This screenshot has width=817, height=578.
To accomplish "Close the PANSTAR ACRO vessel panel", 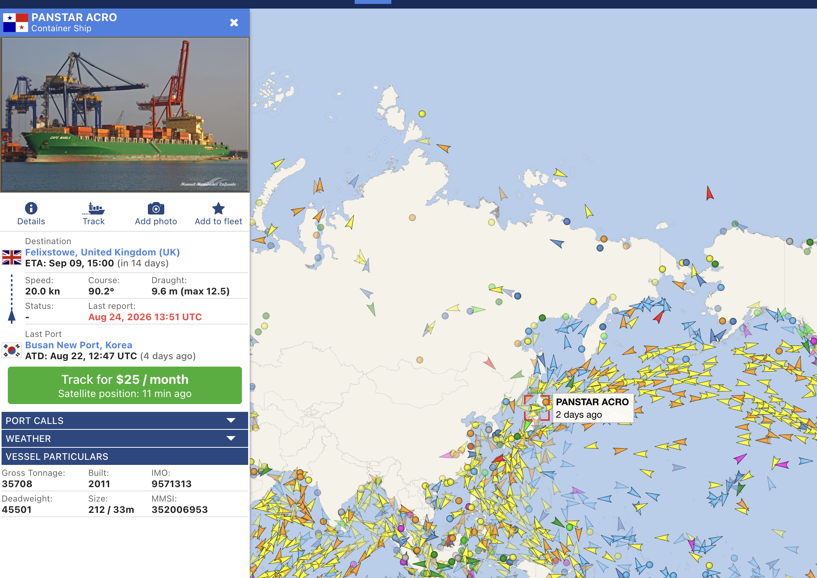I will [x=234, y=23].
